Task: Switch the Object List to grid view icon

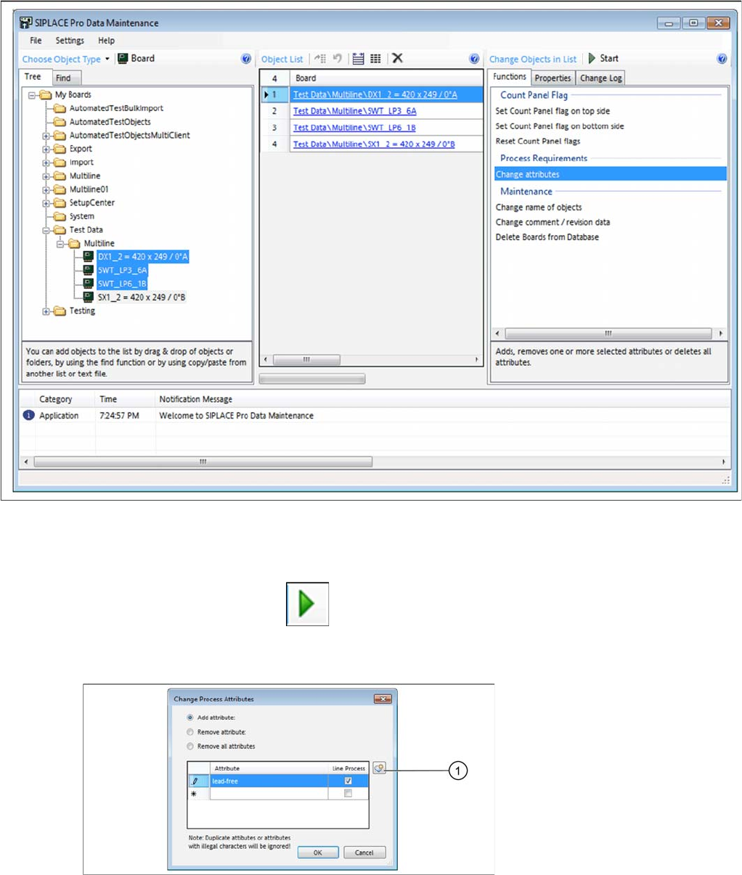Action: pos(375,59)
